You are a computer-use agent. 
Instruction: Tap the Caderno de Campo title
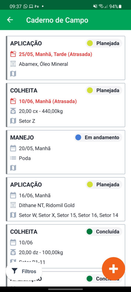click(57, 20)
